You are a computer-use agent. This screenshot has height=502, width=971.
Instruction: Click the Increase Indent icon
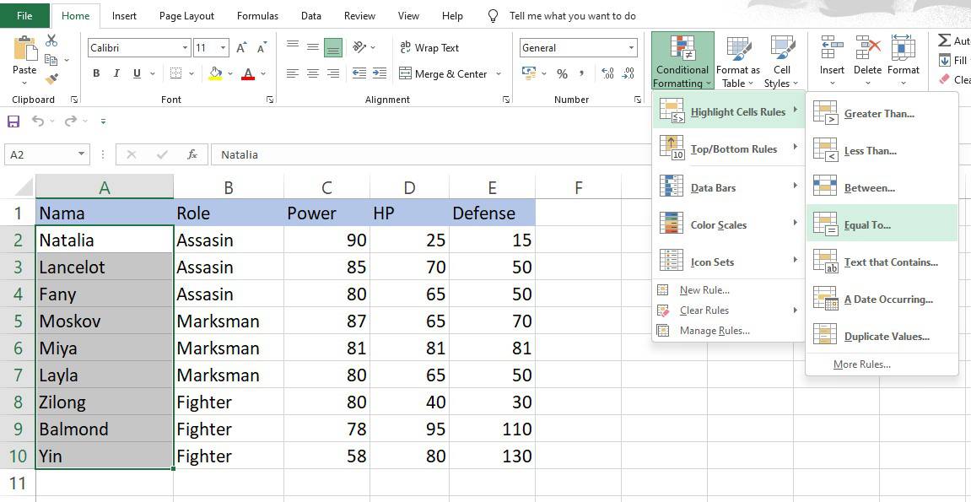pyautogui.click(x=379, y=73)
